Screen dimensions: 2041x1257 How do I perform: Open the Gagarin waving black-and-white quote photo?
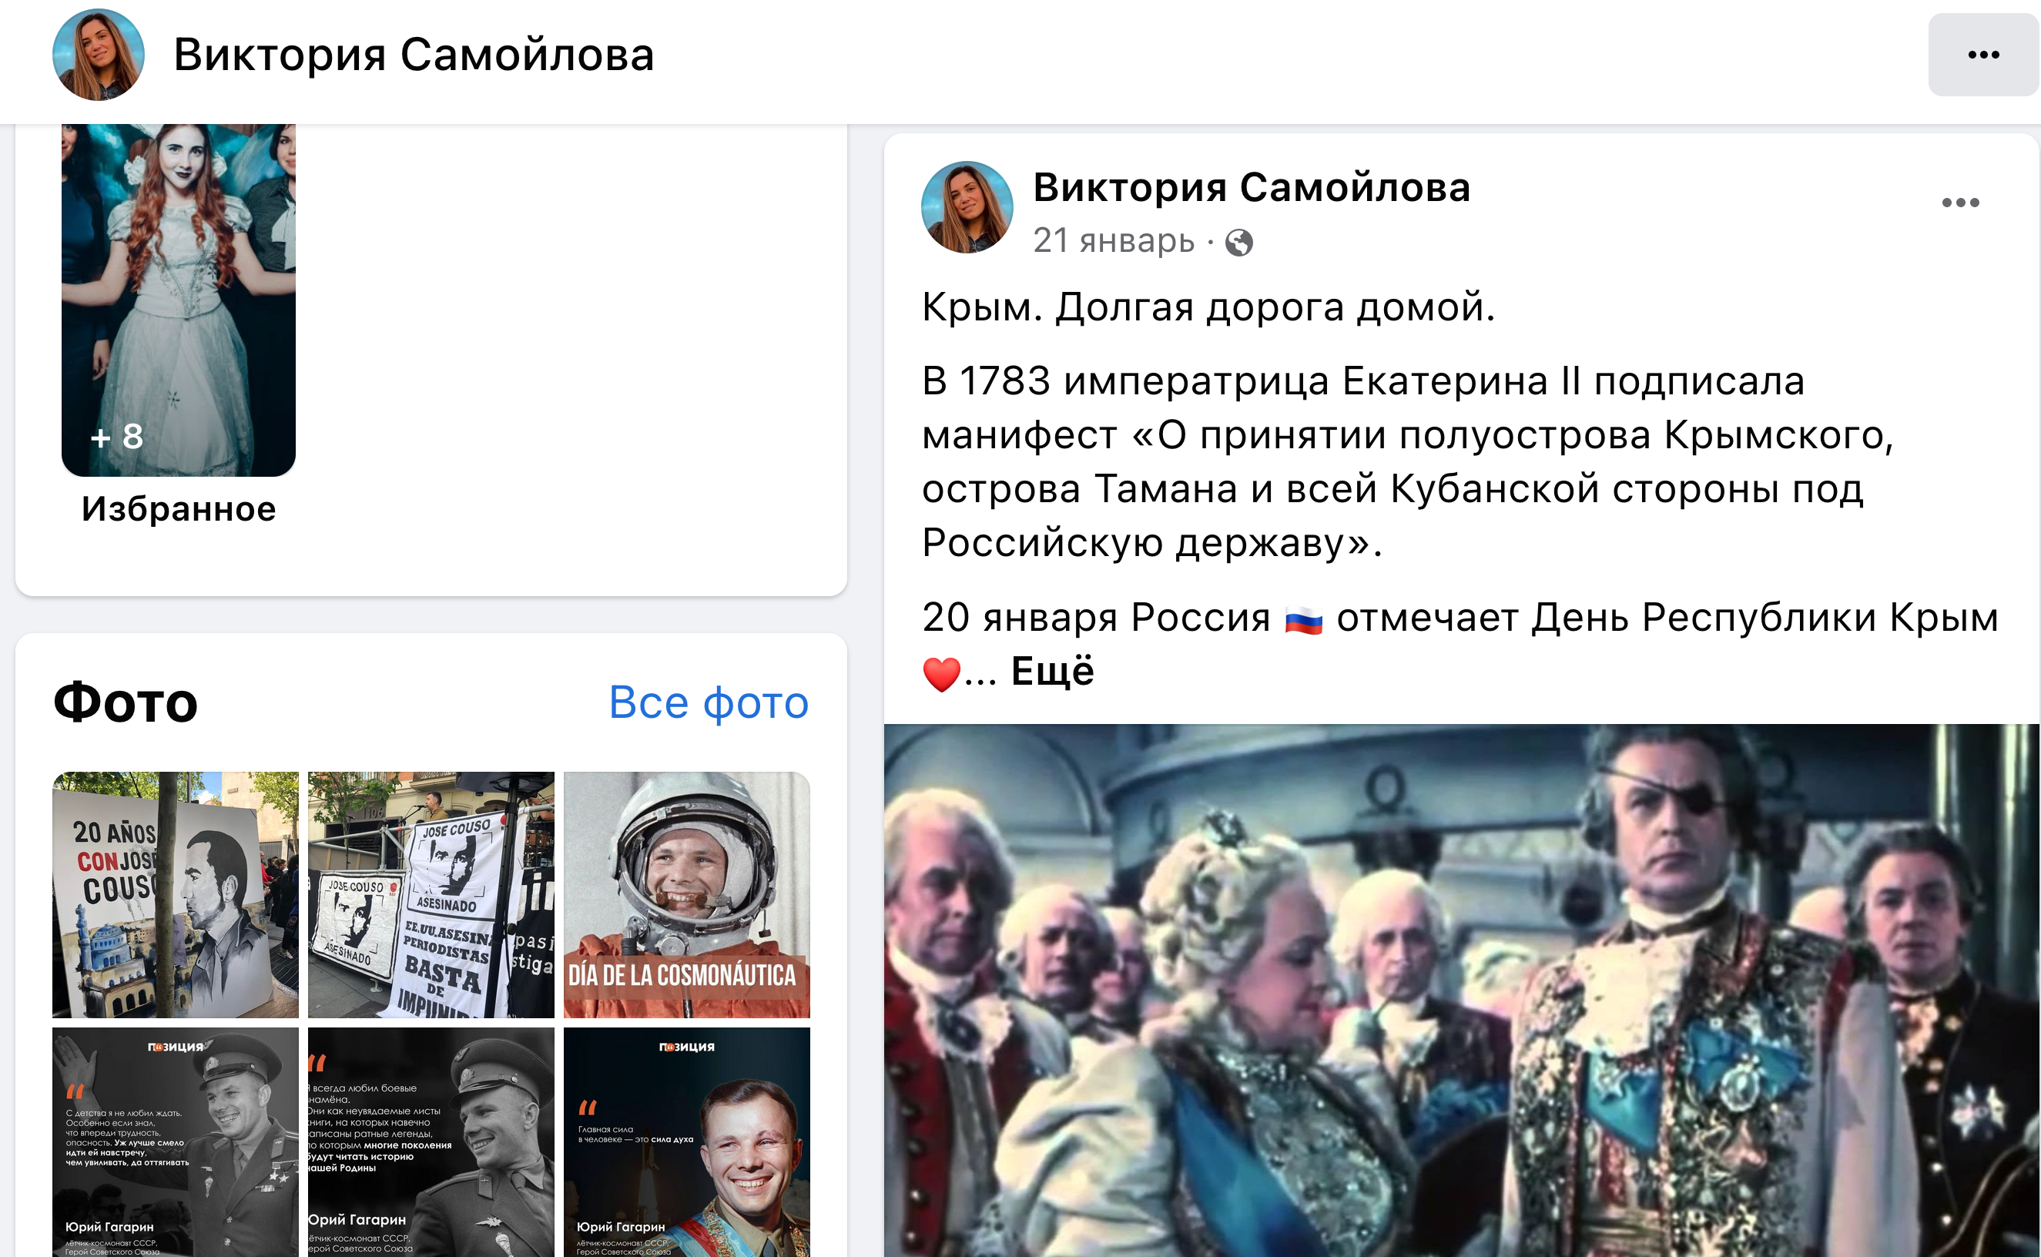[176, 1142]
